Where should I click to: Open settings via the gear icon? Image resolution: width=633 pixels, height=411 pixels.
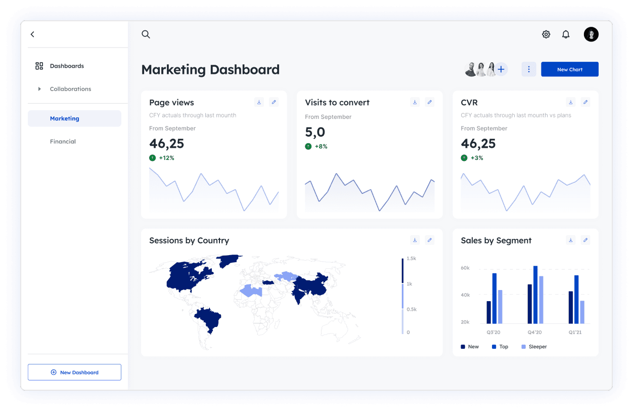coord(546,34)
